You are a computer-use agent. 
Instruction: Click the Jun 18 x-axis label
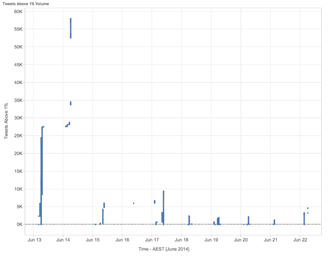(181, 240)
